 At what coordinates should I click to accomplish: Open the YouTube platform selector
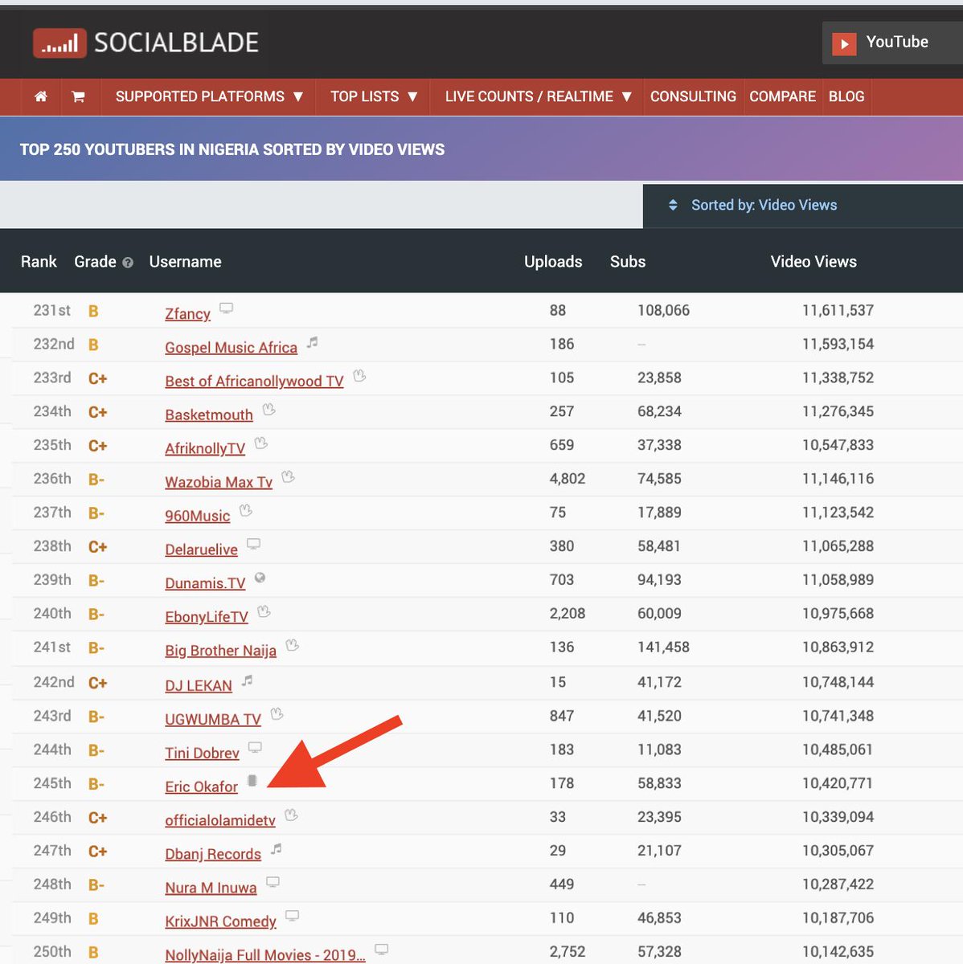[x=892, y=43]
